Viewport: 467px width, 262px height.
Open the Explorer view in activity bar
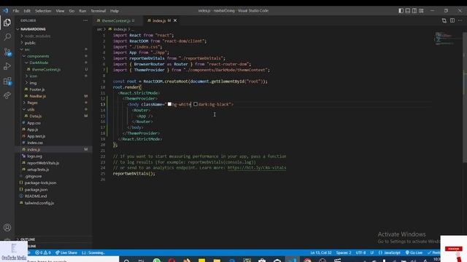click(7, 23)
